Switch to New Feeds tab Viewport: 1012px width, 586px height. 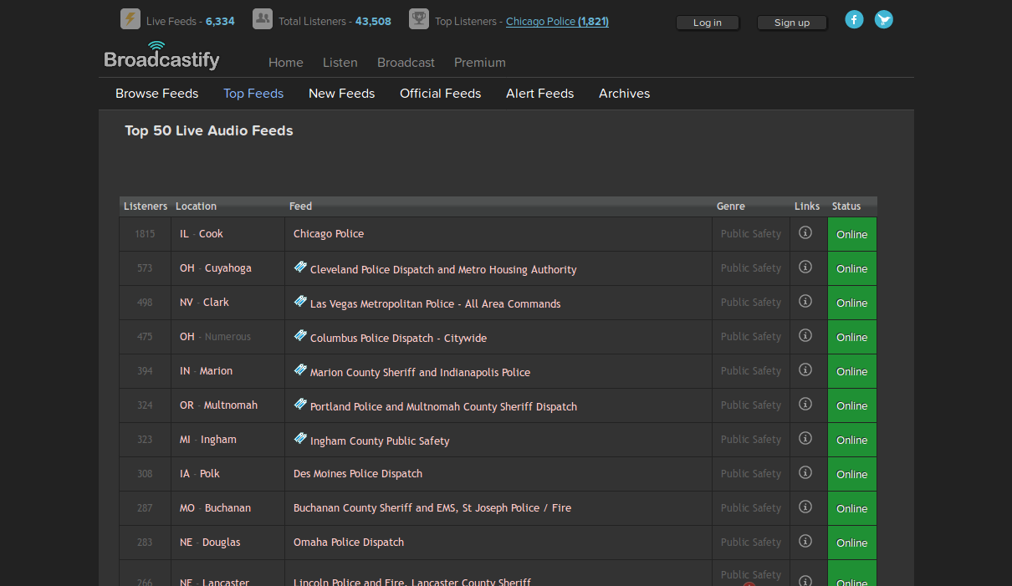click(x=342, y=94)
